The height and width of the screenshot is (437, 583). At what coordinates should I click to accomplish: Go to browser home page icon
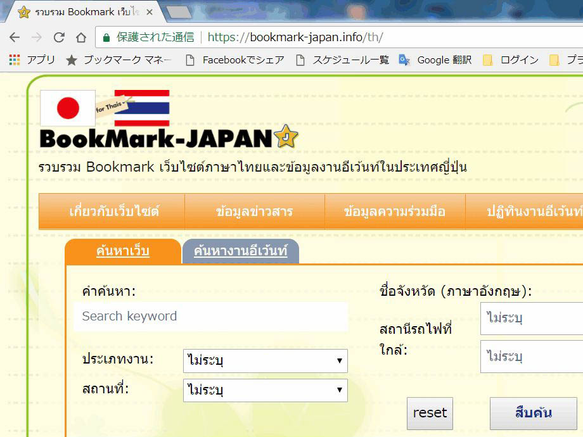pos(80,37)
